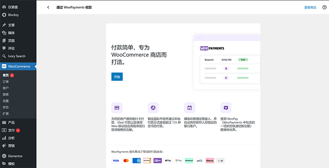329x168 pixels.
Task: Open 设置 submenu item
Action: (x=6, y=101)
